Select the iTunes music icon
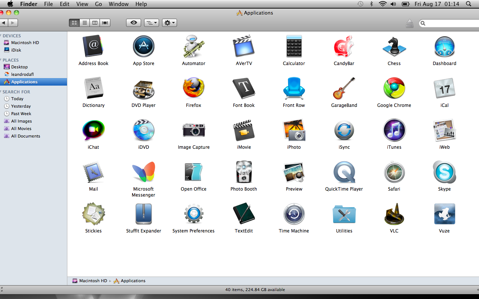Viewport: 479px width, 299px height. (394, 130)
